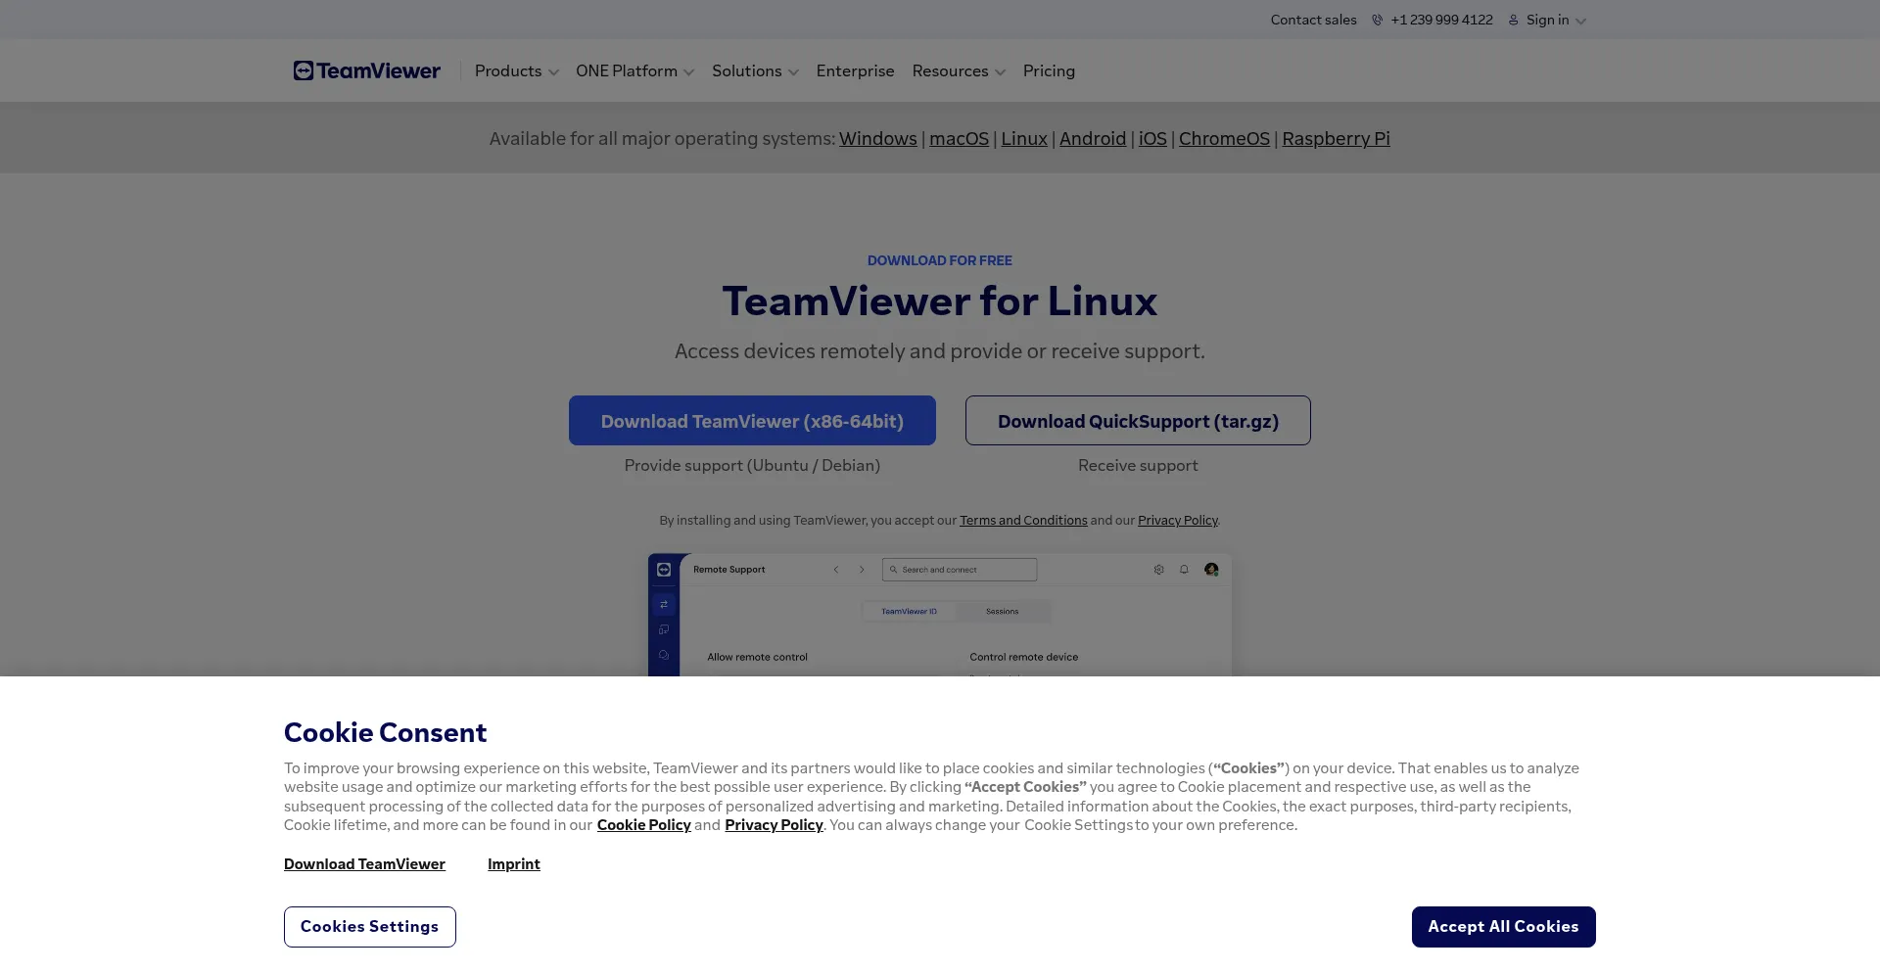The height and width of the screenshot is (972, 1880).
Task: Expand the Resources dropdown
Action: (x=959, y=70)
